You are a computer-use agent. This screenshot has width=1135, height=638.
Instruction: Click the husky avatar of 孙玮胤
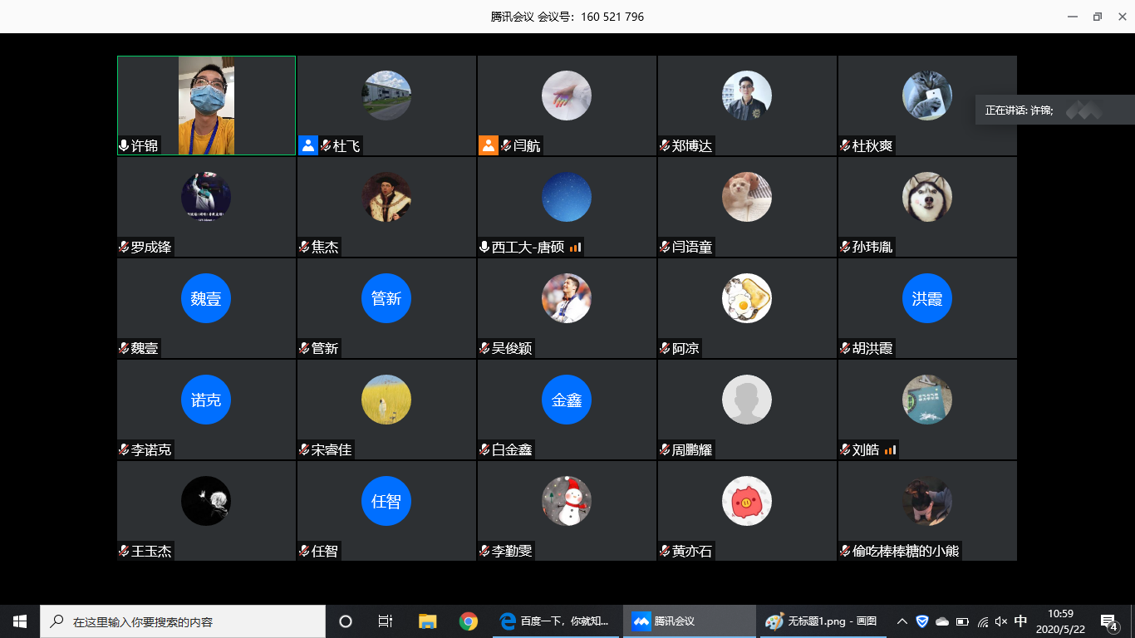pos(926,197)
